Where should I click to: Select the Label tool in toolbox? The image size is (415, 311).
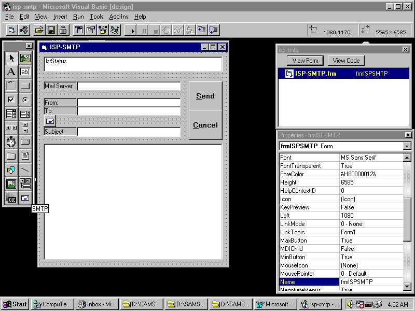point(11,72)
